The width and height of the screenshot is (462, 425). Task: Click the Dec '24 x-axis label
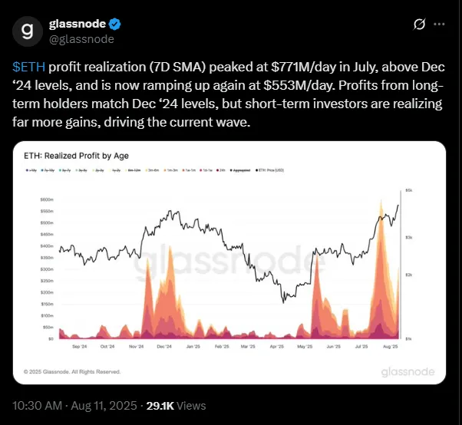(x=163, y=347)
